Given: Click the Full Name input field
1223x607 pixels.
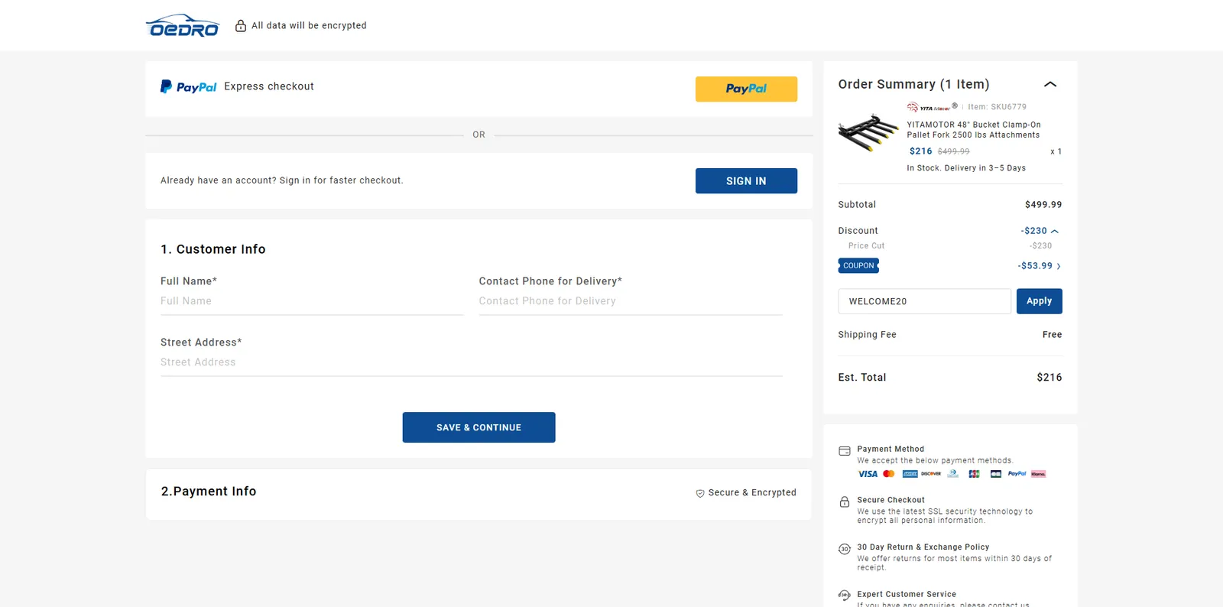Looking at the screenshot, I should click(312, 301).
